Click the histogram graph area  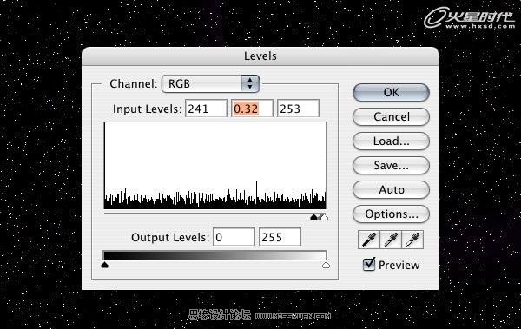tap(215, 166)
